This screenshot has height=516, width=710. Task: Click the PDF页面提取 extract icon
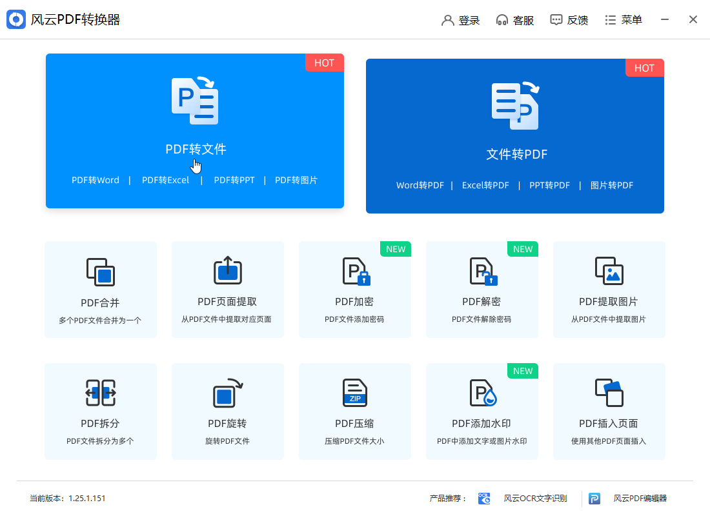228,270
